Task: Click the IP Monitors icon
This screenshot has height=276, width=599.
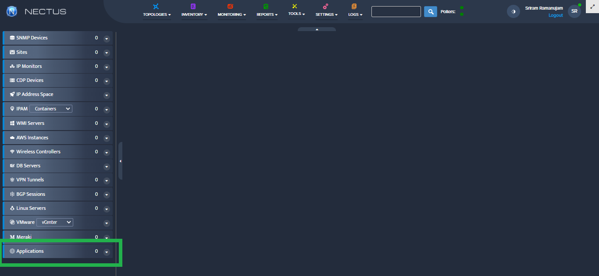Action: point(12,66)
